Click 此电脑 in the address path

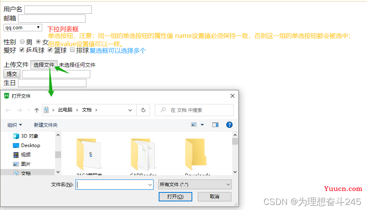65,110
